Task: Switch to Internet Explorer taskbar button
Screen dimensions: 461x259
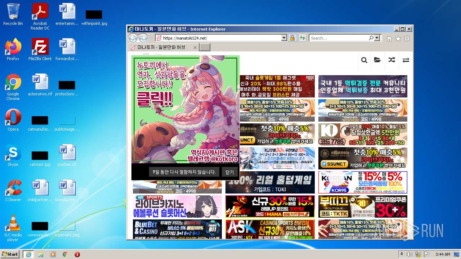Action: click(28, 254)
